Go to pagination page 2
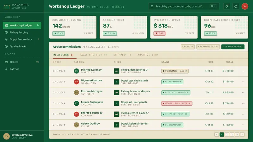This screenshot has height=142, width=253. tap(227, 134)
